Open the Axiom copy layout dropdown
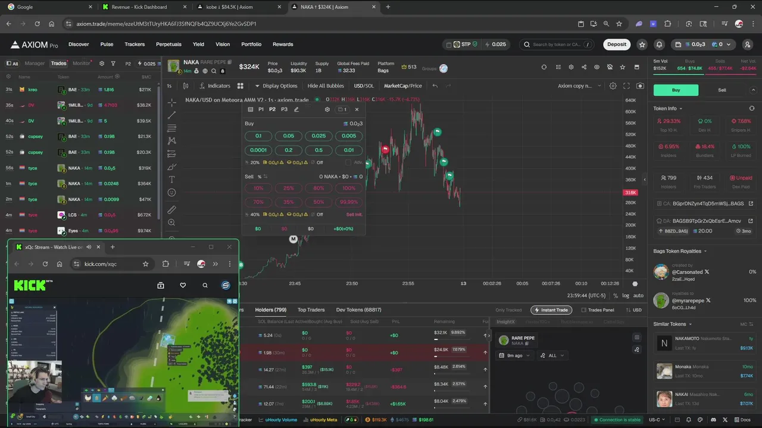 click(x=579, y=86)
